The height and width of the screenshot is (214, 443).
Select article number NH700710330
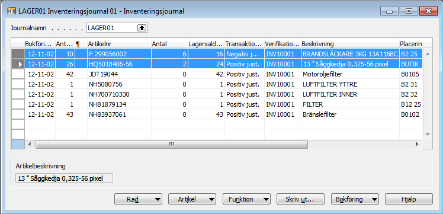click(x=119, y=94)
